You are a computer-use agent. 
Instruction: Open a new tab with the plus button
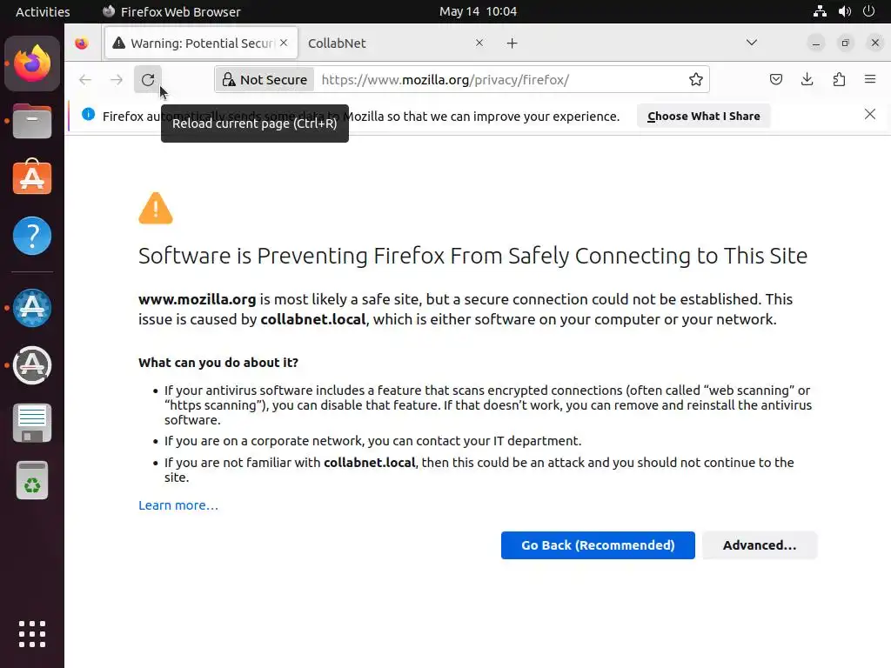512,43
